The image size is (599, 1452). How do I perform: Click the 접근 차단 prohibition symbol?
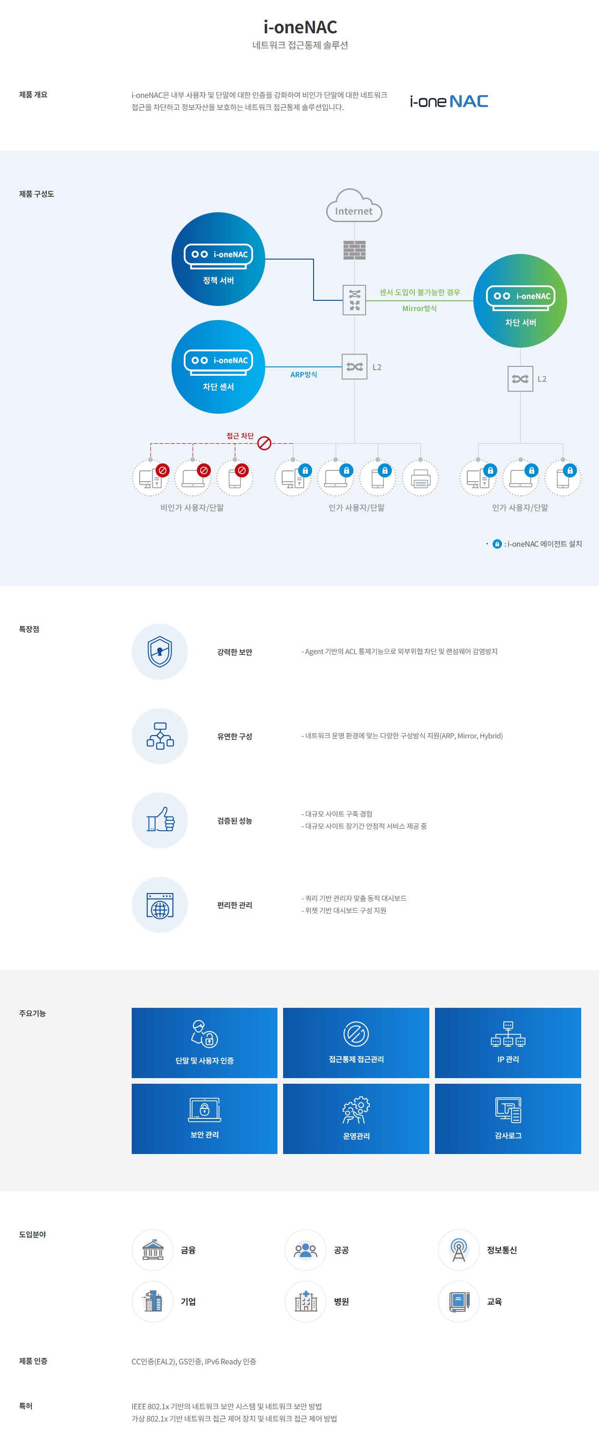coord(264,443)
